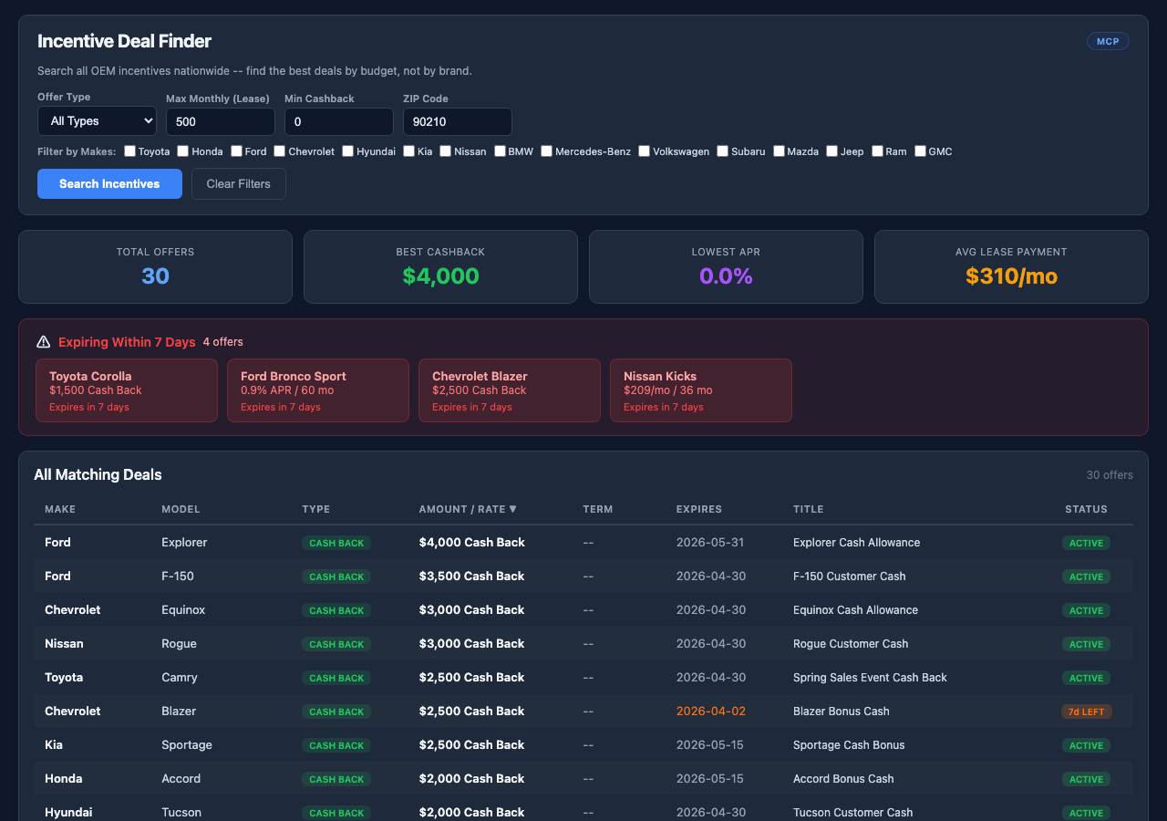Screen dimensions: 1167x821
Task: Click the ZIP Code input field
Action: point(457,121)
